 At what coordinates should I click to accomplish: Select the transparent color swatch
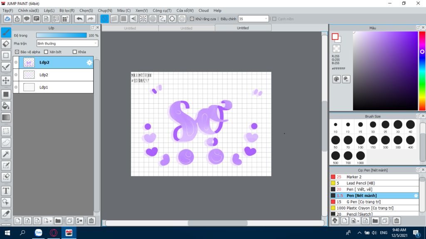pyautogui.click(x=336, y=49)
